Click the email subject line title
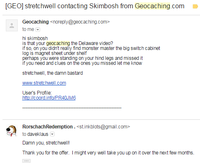Image resolution: width=200 pixels, height=166 pixels. coord(95,6)
